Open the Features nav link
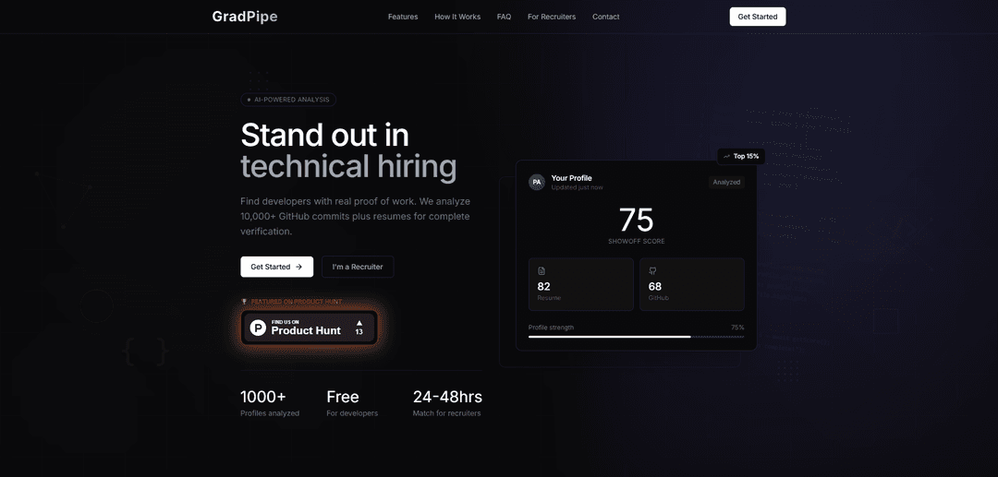Image resolution: width=998 pixels, height=477 pixels. tap(403, 17)
